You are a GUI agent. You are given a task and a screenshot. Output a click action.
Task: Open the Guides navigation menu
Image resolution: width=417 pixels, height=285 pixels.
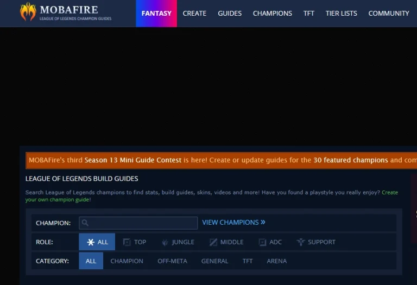(x=230, y=13)
